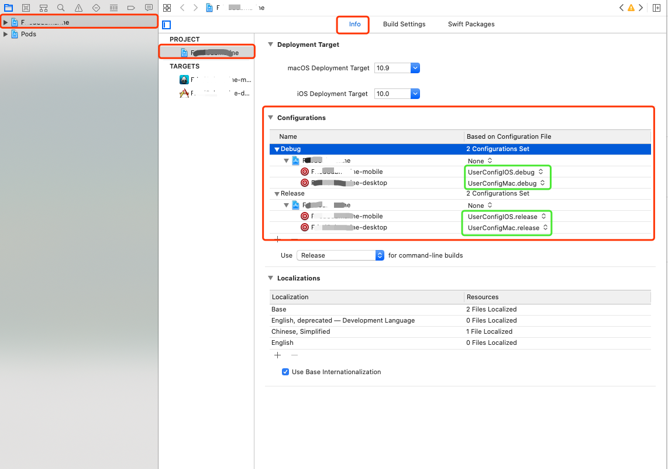Expand the top project in navigator
668x469 pixels.
[5, 22]
